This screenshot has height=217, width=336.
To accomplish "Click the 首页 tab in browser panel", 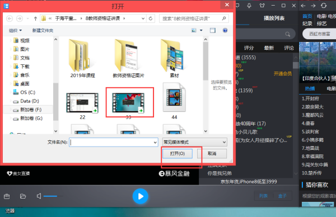I will point(307,16).
